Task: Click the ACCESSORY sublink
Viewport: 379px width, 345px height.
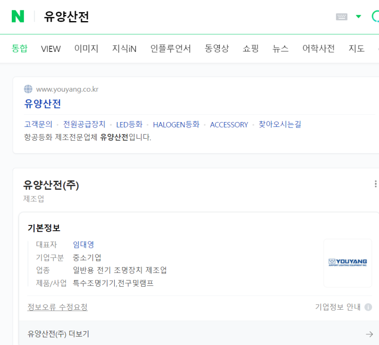Action: [x=229, y=124]
